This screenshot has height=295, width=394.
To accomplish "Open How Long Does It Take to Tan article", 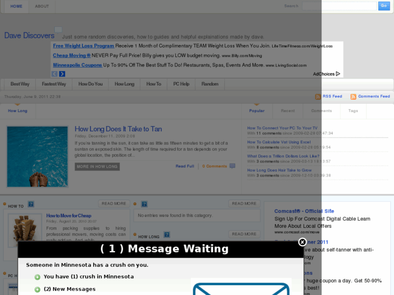I will 118,129.
